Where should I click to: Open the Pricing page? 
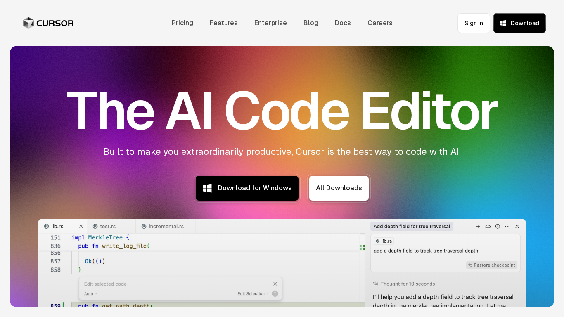pos(182,23)
